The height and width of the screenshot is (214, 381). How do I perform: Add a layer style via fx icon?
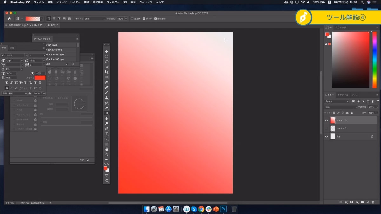(346, 202)
